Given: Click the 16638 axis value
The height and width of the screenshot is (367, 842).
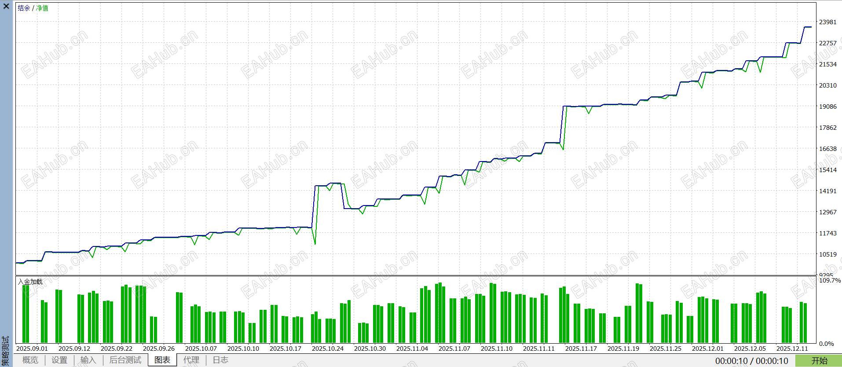Looking at the screenshot, I should 827,149.
